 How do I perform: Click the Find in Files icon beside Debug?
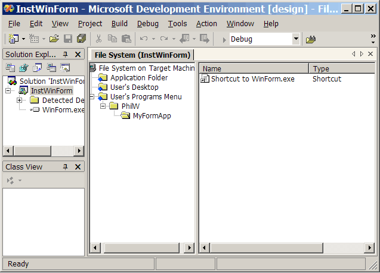pyautogui.click(x=311, y=39)
